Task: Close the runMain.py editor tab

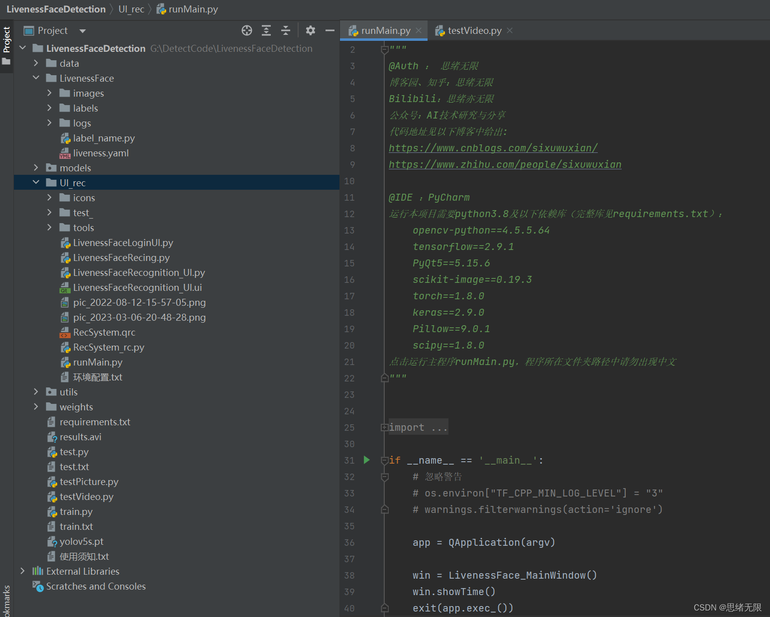Action: [419, 30]
